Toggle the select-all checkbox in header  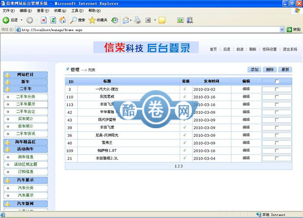(x=277, y=81)
